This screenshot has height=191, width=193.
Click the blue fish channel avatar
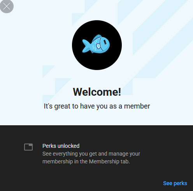[97, 45]
